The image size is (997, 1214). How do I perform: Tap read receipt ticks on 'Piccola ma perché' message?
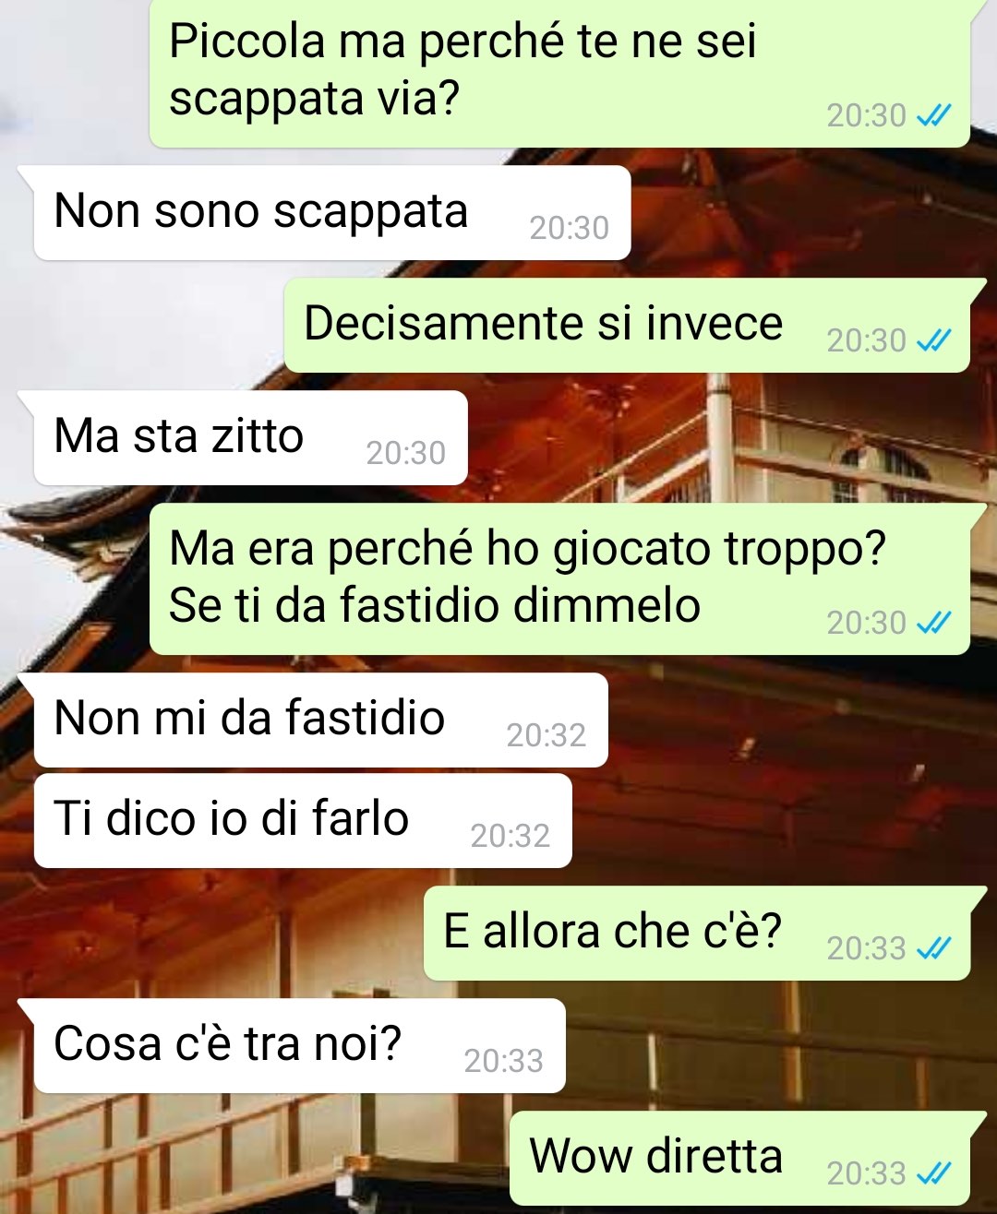933,116
